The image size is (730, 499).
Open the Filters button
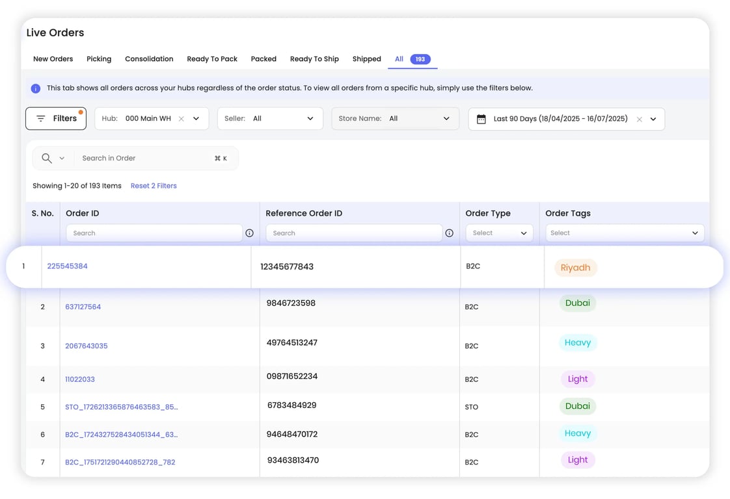(x=56, y=119)
